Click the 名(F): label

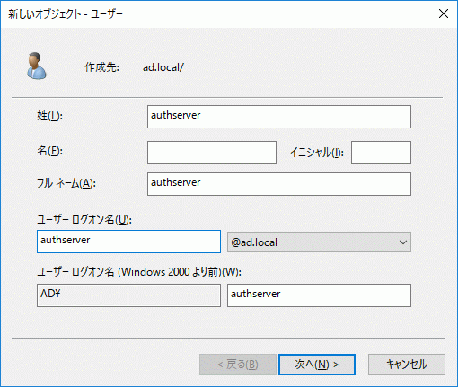click(x=49, y=151)
